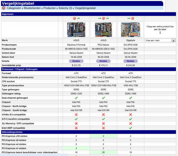This screenshot has height=156, width=178.
Task: Click the SLI Memory / EPP red cross for Maximus II Formula
Action: pyautogui.click(x=76, y=123)
